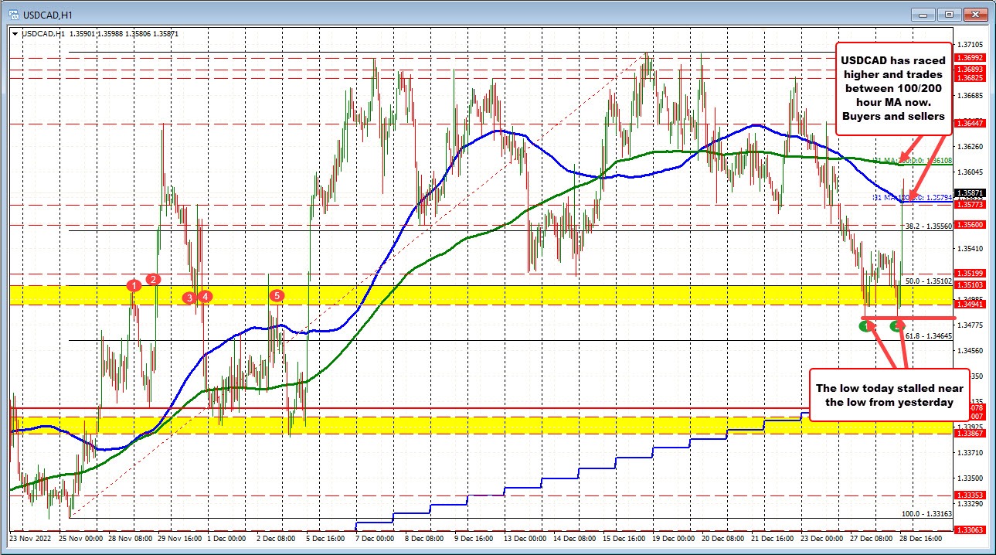Click the 61.8 - 1.34645 Fibonacci label
The image size is (996, 555).
930,336
